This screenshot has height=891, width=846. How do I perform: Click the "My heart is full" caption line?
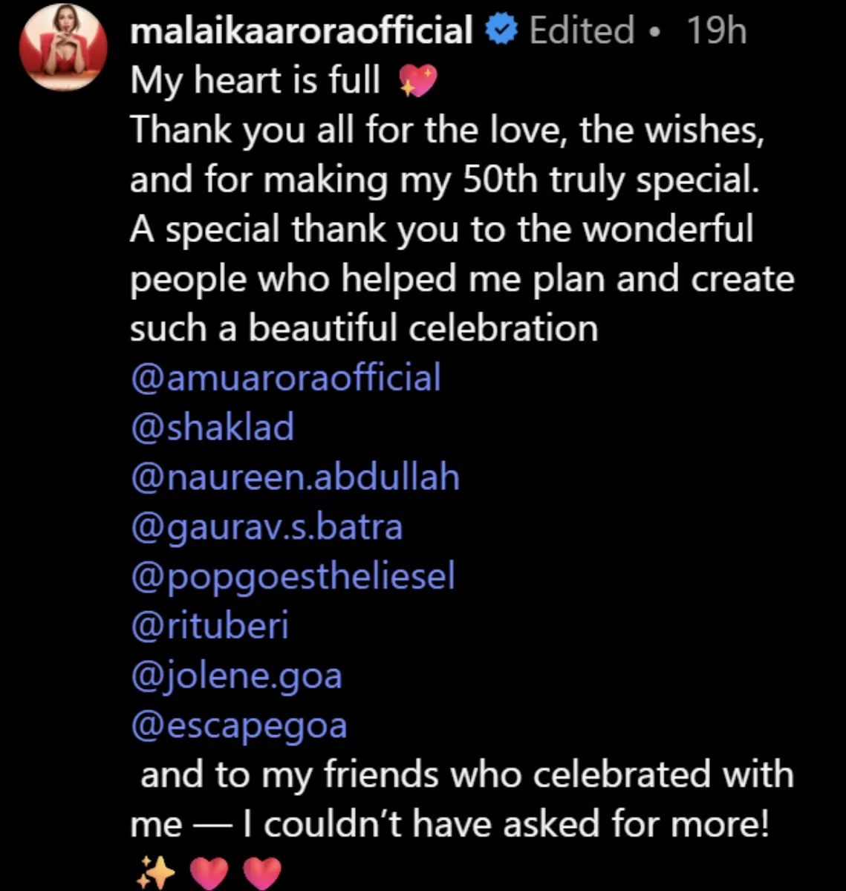pos(256,80)
